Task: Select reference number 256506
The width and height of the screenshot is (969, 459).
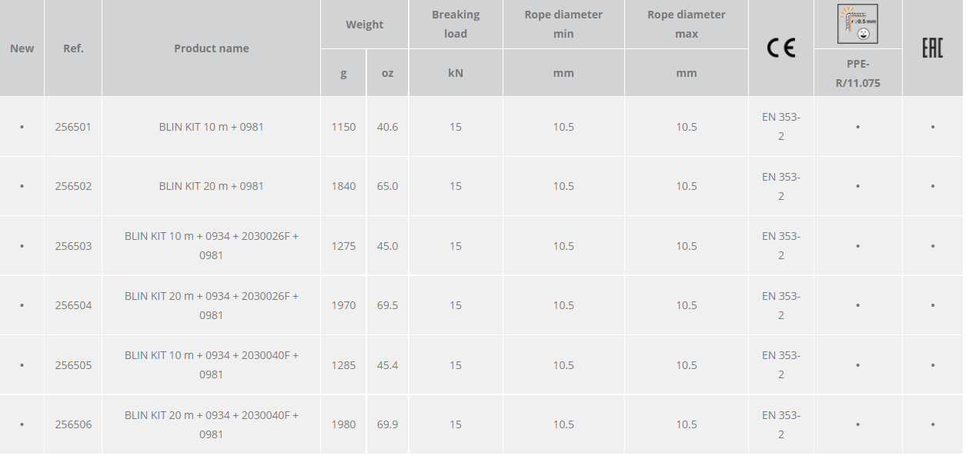Action: coord(73,424)
